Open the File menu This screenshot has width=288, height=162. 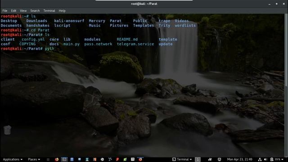coord(5,11)
